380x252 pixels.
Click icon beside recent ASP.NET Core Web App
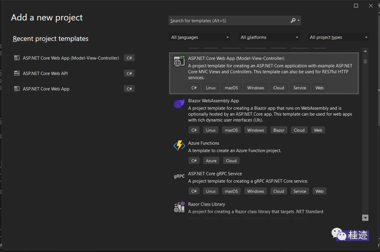(x=17, y=89)
